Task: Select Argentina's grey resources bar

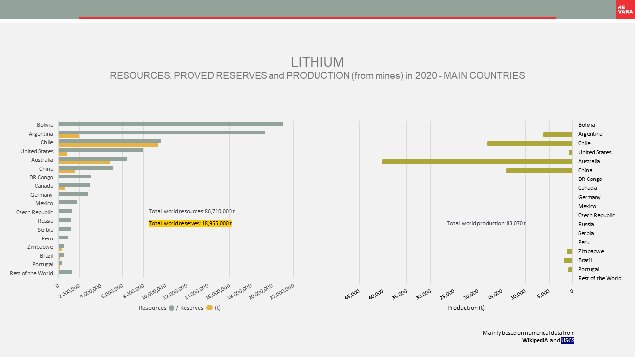Action: [x=161, y=132]
